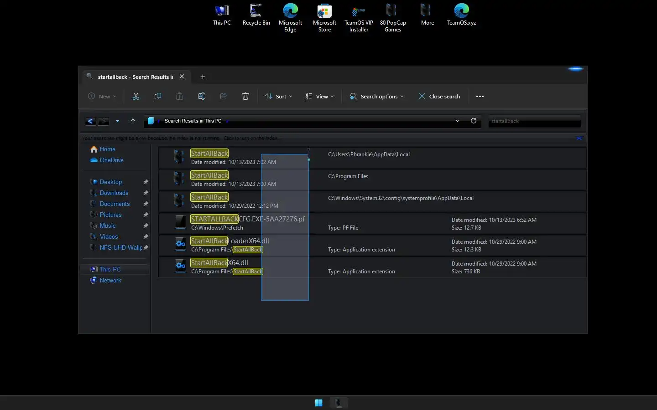This screenshot has width=657, height=410.
Task: Click the Rename icon in toolbar
Action: pyautogui.click(x=202, y=96)
